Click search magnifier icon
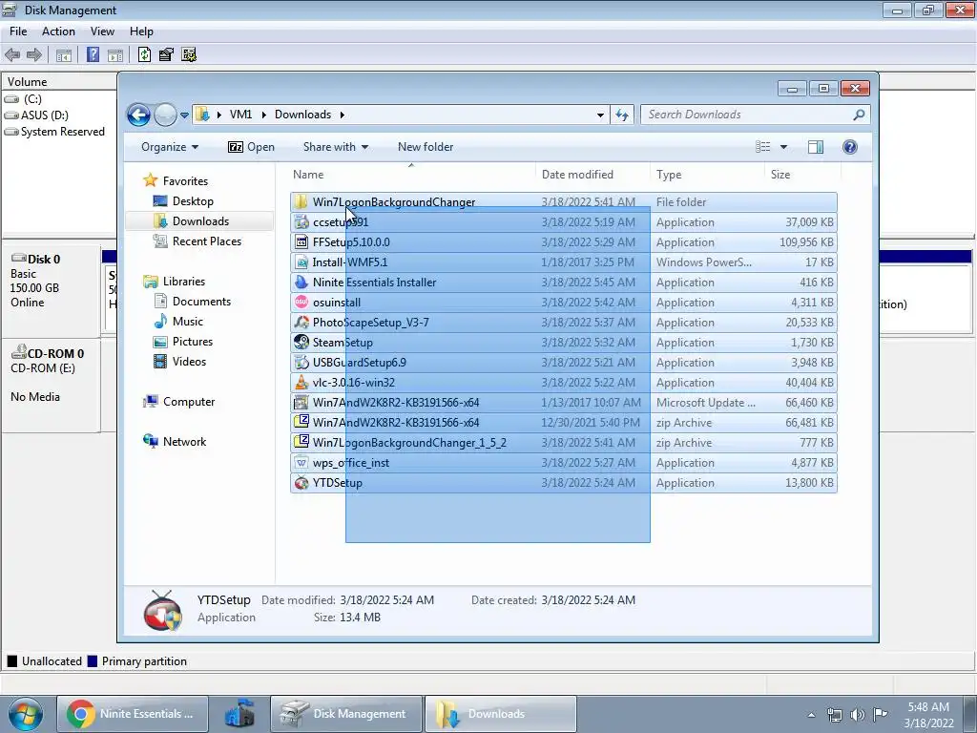 (x=859, y=115)
